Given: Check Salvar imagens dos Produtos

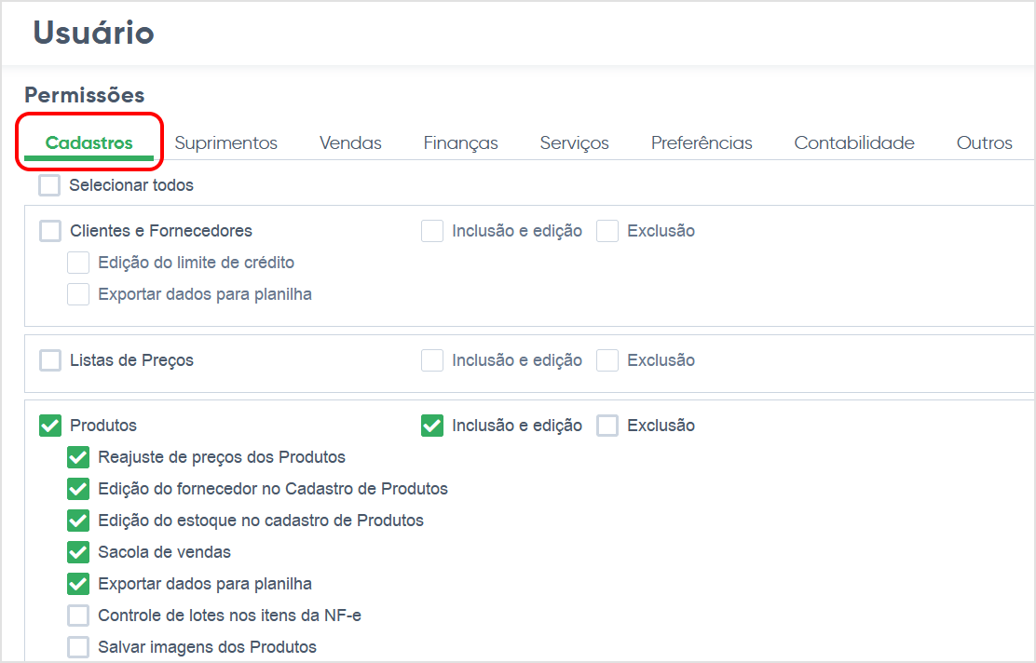Looking at the screenshot, I should point(78,647).
